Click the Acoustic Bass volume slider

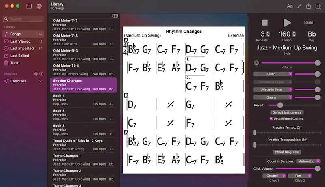click(308, 90)
